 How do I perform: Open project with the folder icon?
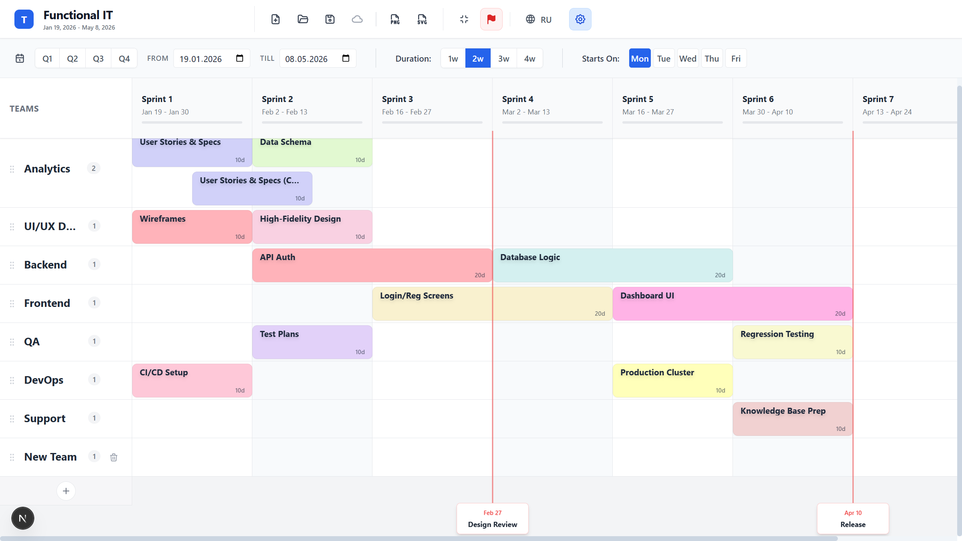(x=303, y=19)
